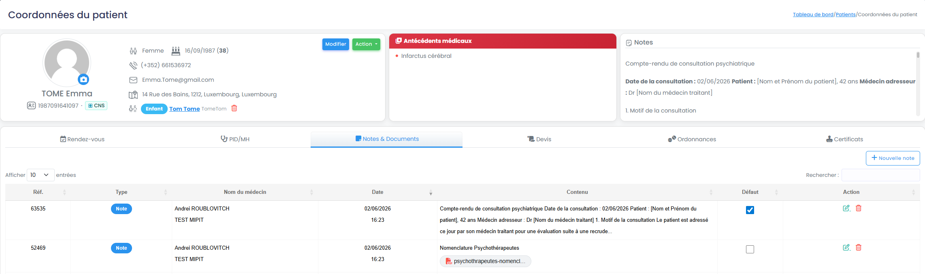The width and height of the screenshot is (925, 274).
Task: Edit note 63535 with pencil icon
Action: coord(846,208)
